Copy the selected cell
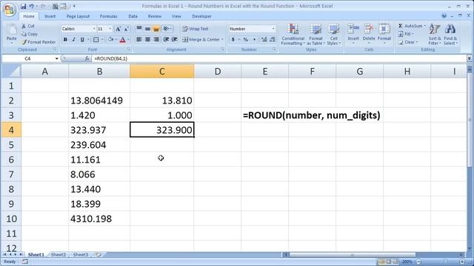 (x=30, y=34)
